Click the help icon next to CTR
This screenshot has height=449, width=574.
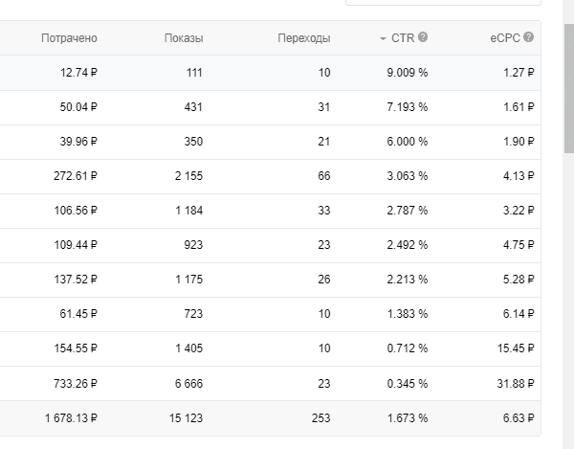(423, 37)
